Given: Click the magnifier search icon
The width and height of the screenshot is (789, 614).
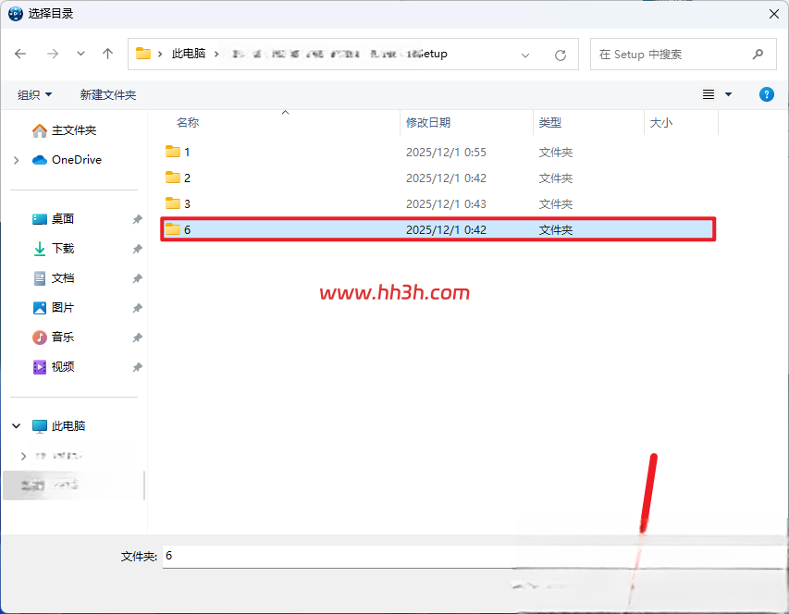Looking at the screenshot, I should pos(758,55).
